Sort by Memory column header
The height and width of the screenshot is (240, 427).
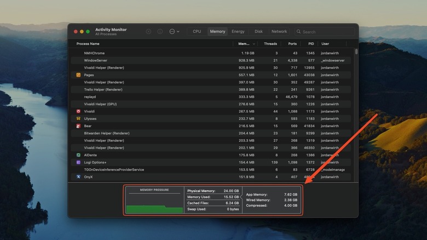coord(243,44)
